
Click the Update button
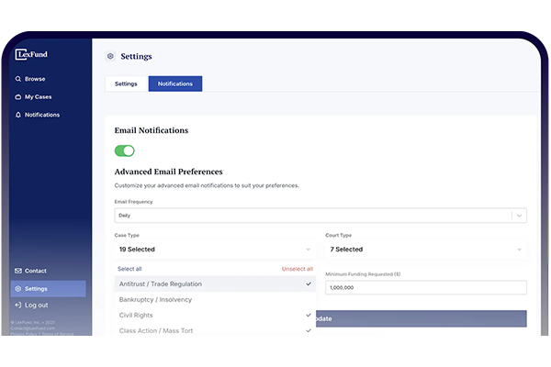pyautogui.click(x=421, y=319)
